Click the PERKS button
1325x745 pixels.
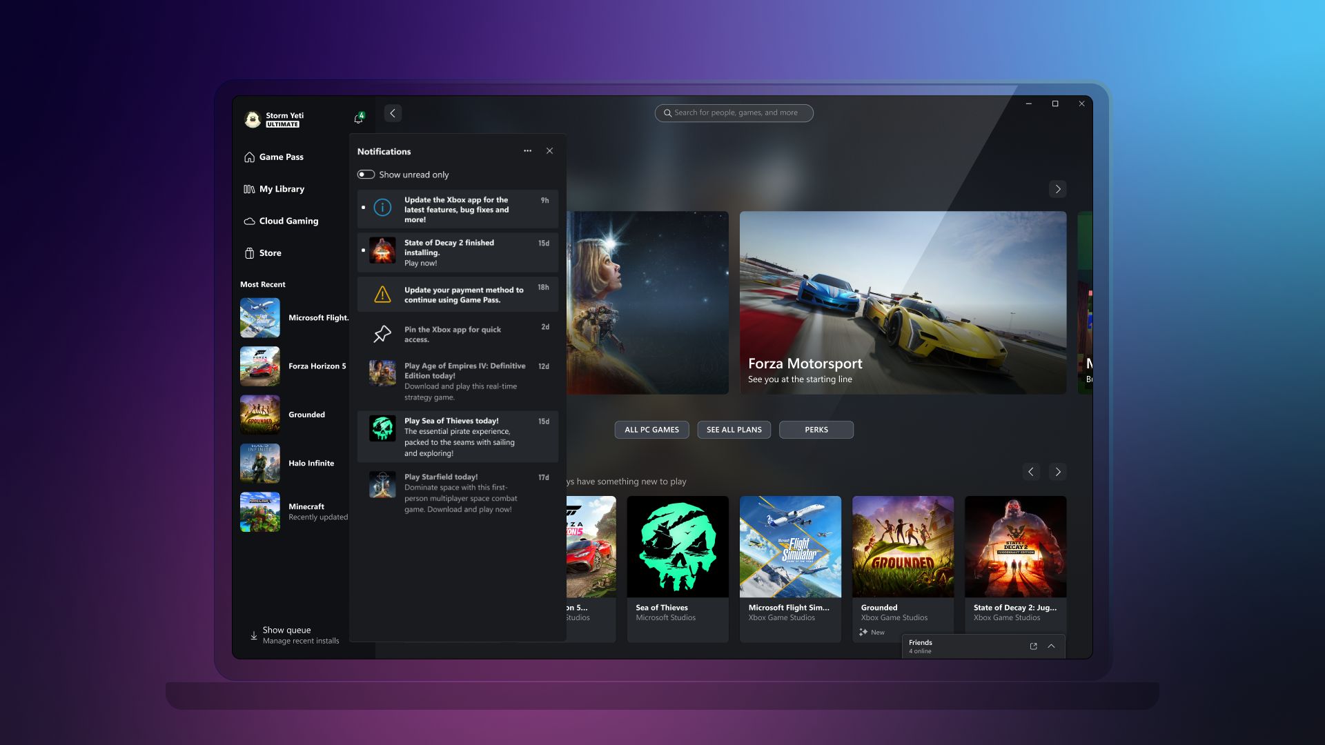(816, 430)
